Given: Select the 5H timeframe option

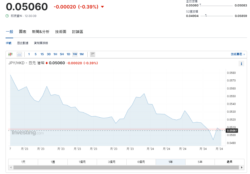Looking at the screenshot, I should point(62,54).
